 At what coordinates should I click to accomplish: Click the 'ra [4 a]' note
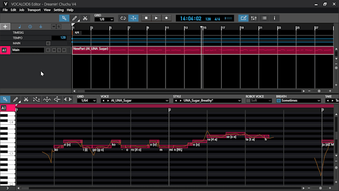pos(216,137)
